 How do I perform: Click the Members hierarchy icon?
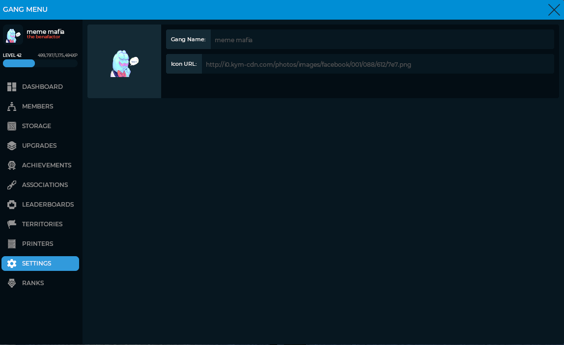pyautogui.click(x=12, y=106)
